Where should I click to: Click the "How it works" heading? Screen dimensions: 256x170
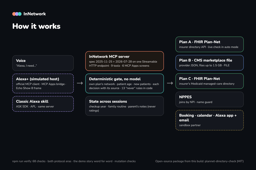(37, 26)
